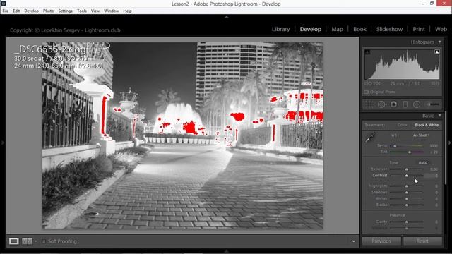Click the copyright identity plate text
The width and height of the screenshot is (452, 254).
(65, 30)
